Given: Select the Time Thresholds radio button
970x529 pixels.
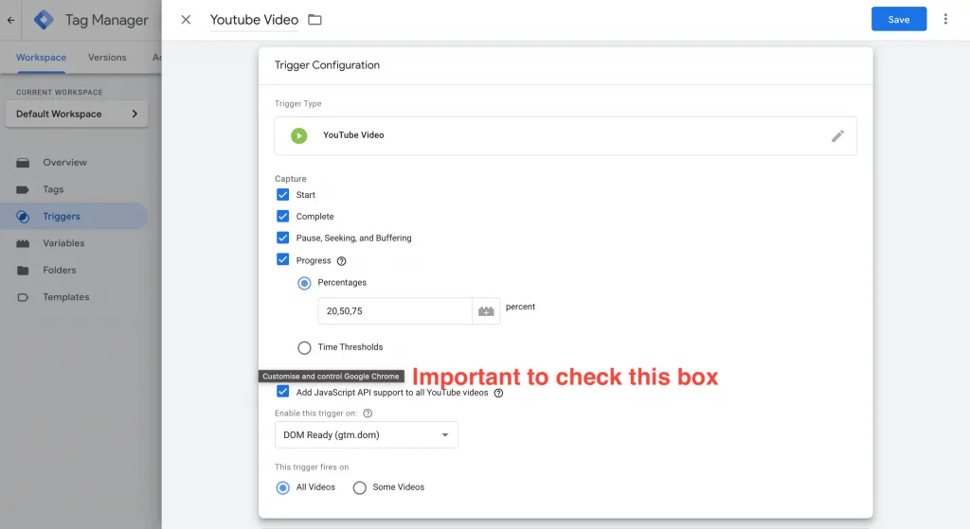Looking at the screenshot, I should (304, 348).
